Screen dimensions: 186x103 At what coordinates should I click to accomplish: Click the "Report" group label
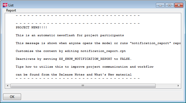(x=11, y=10)
